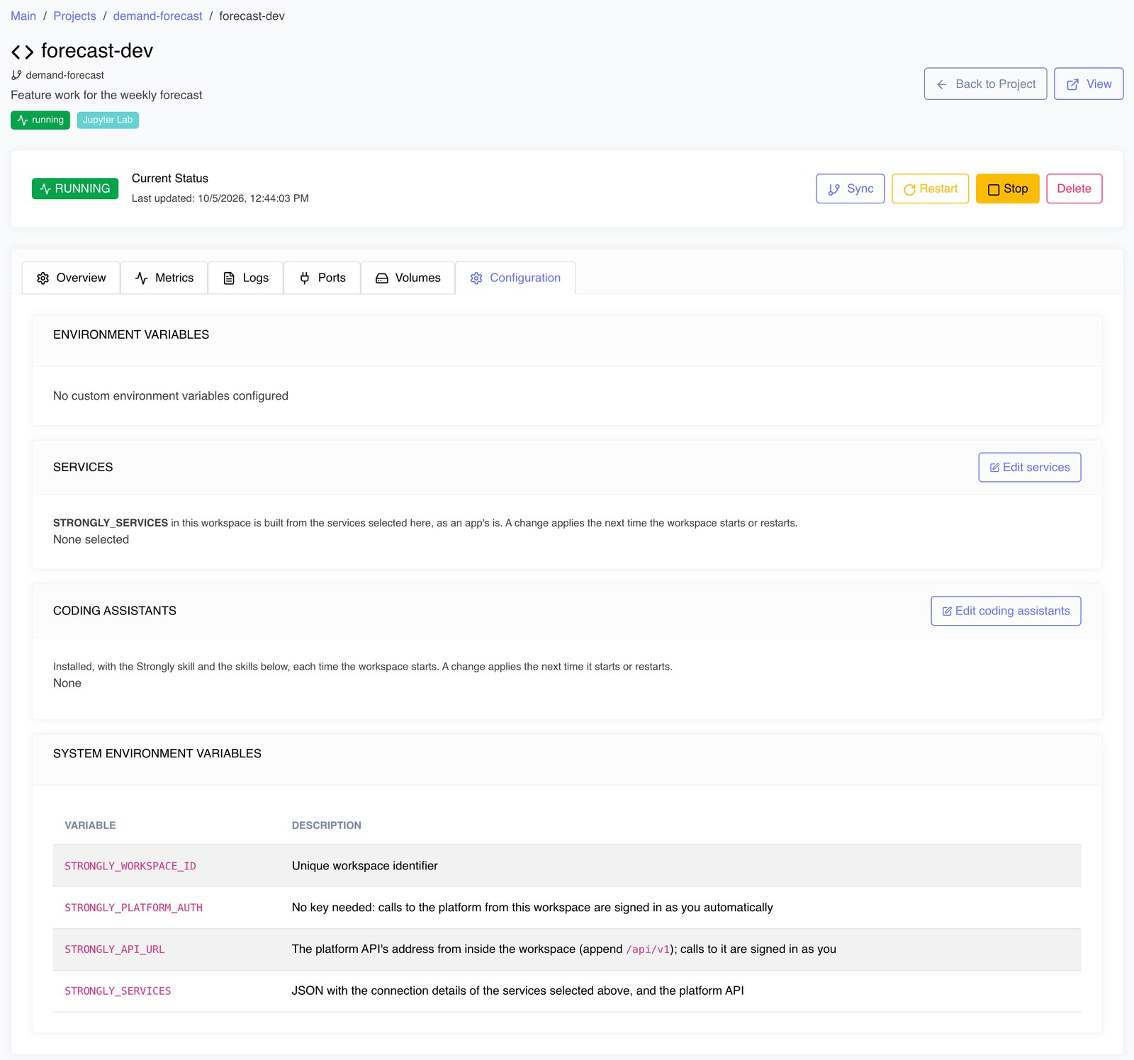Click the /api/v1 code snippet

(648, 949)
